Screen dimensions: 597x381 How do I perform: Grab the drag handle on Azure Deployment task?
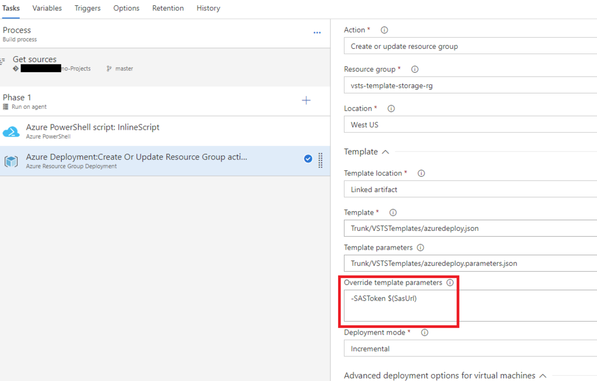320,161
